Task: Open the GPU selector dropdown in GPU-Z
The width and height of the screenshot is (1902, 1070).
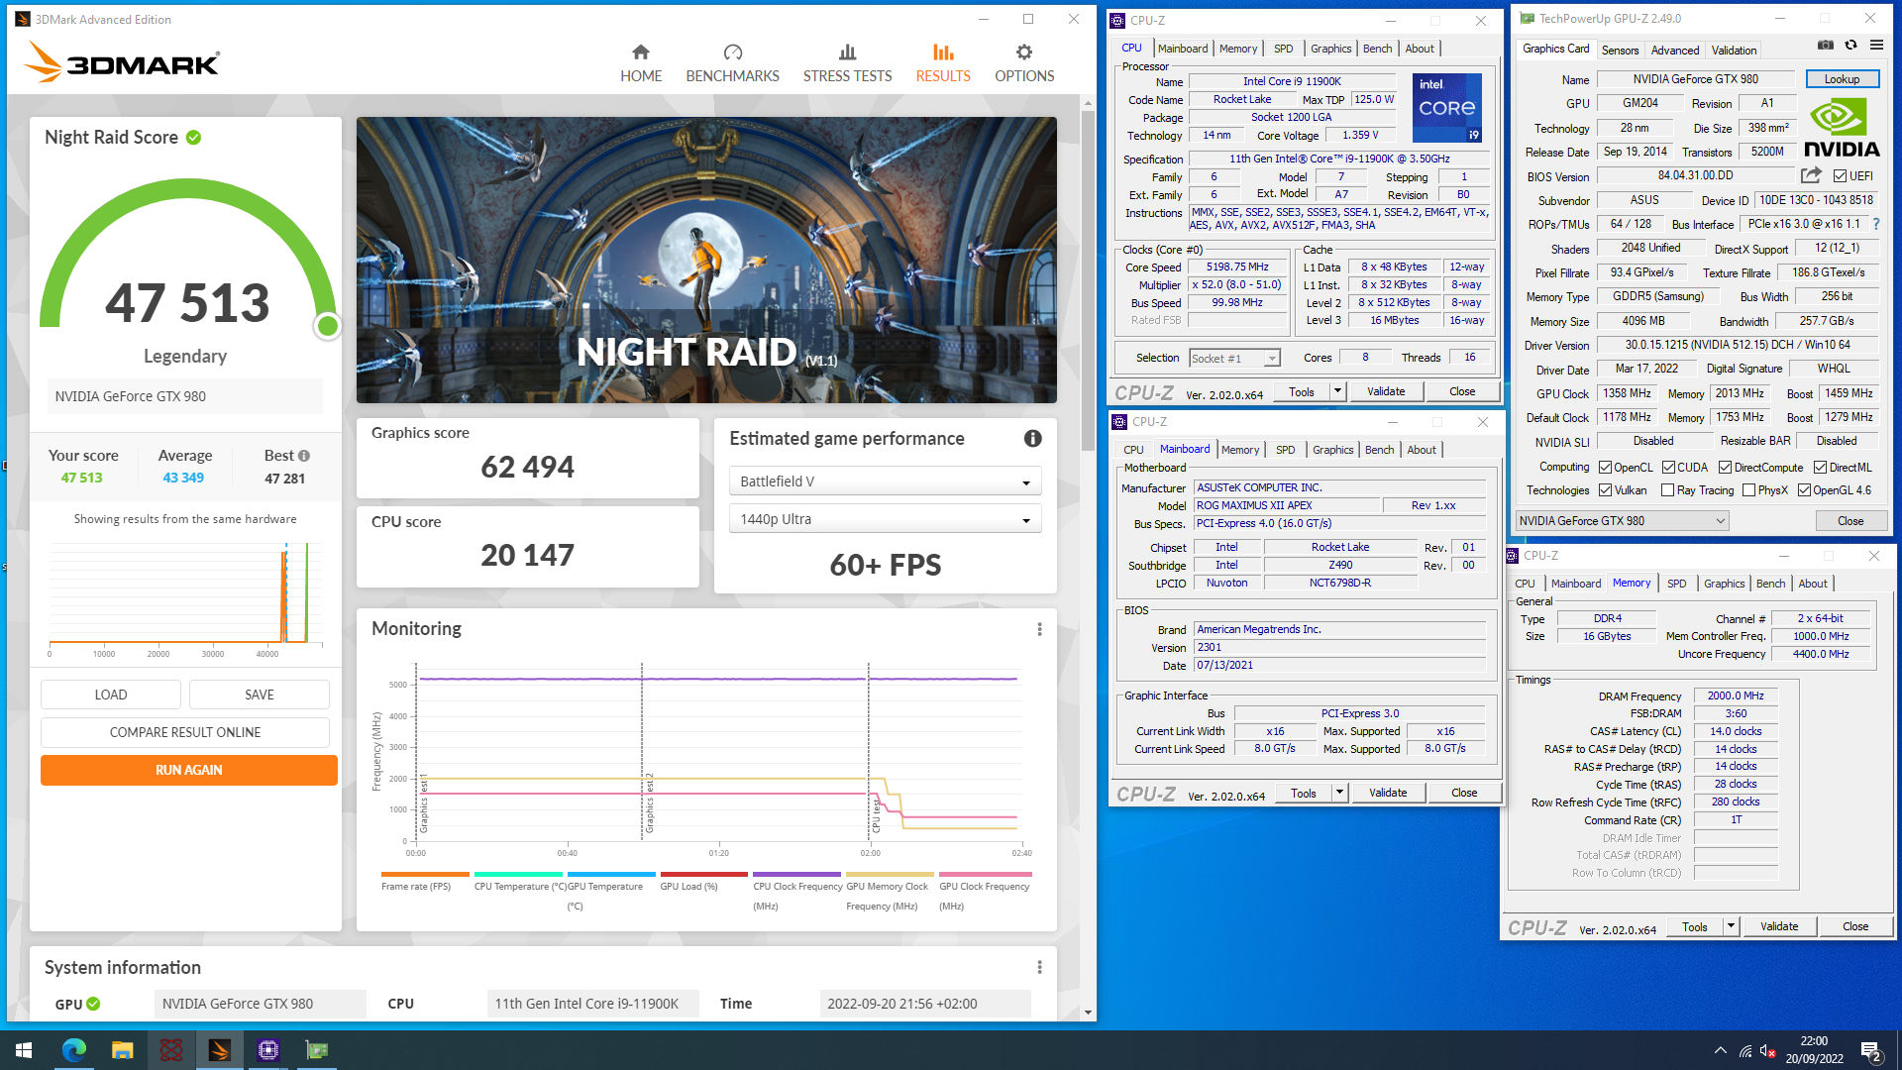Action: point(1622,521)
